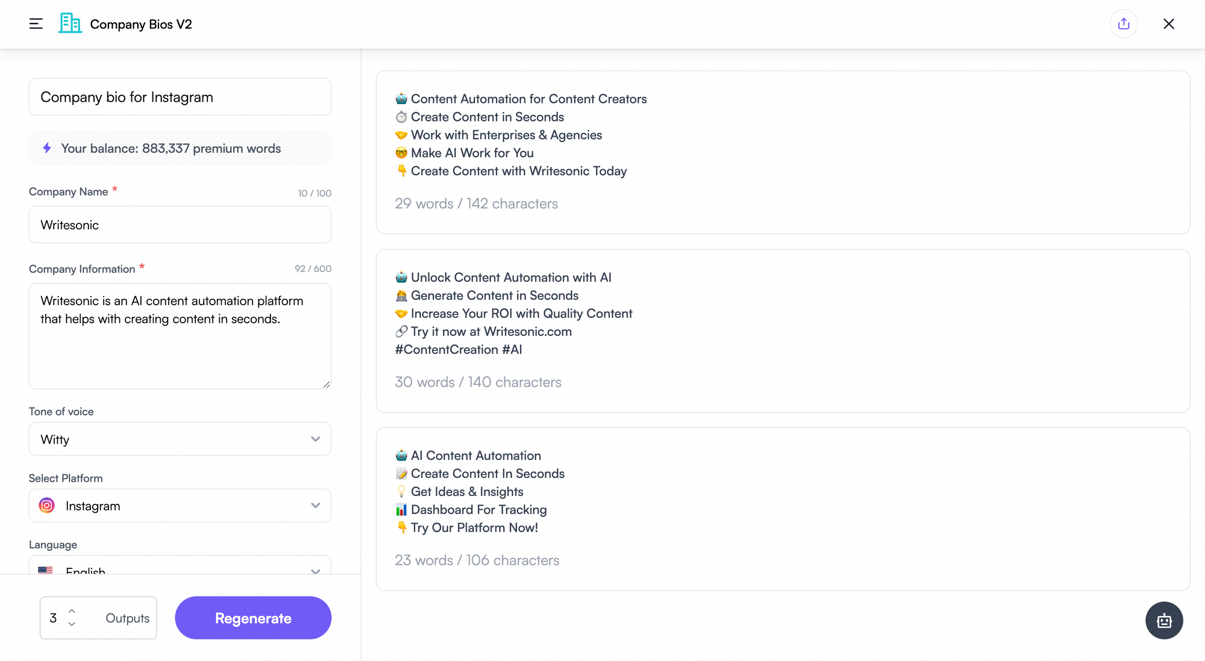Click the Instagram logo in platform selector

click(x=47, y=506)
